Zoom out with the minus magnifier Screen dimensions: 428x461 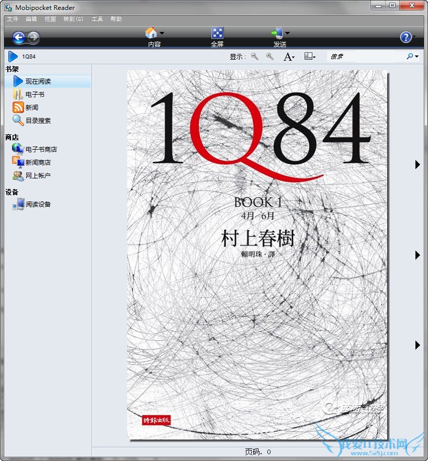pos(255,57)
